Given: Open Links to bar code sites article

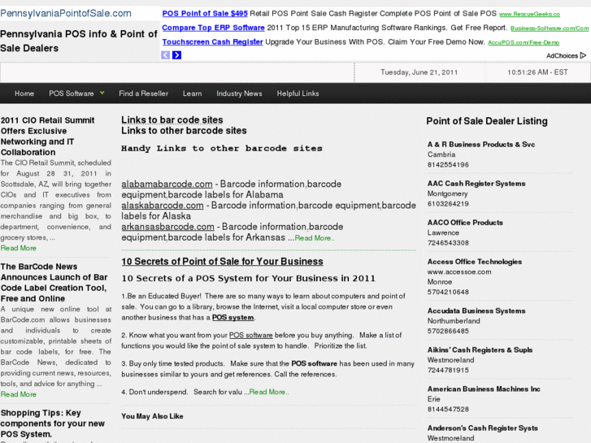Looking at the screenshot, I should pyautogui.click(x=172, y=119).
